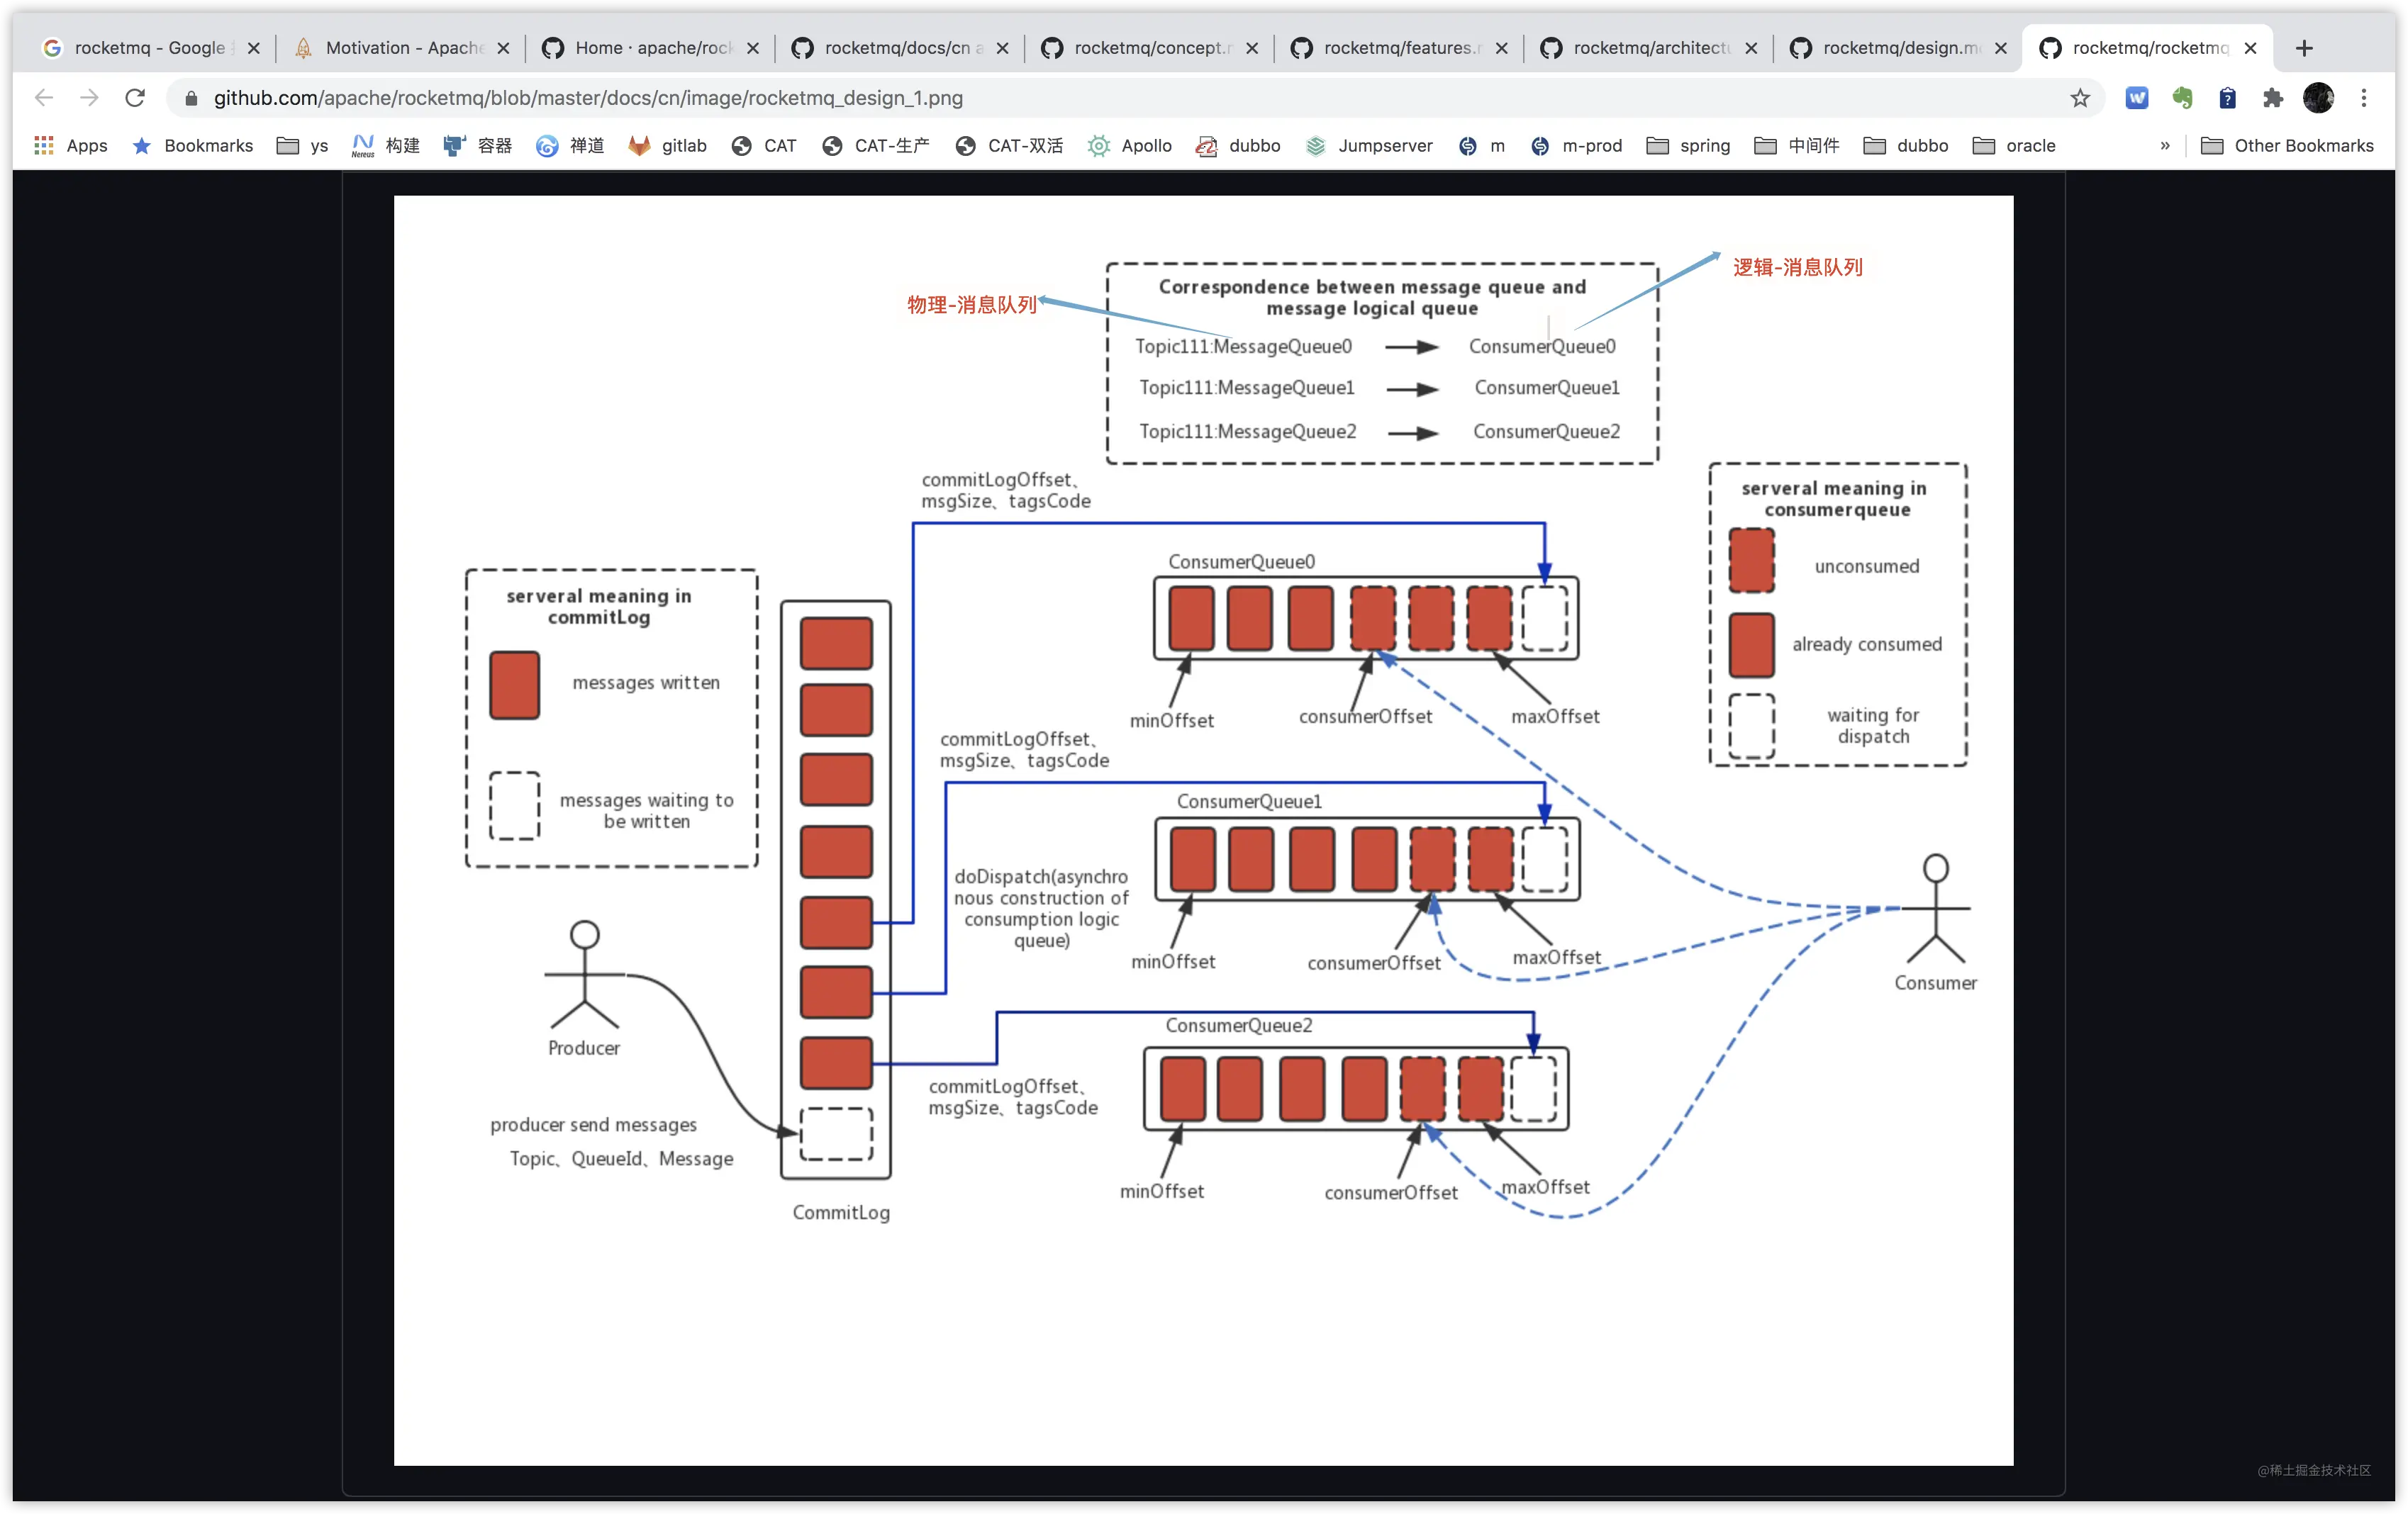Open a new tab with the plus button
Viewport: 2408px width, 1514px height.
point(2304,48)
